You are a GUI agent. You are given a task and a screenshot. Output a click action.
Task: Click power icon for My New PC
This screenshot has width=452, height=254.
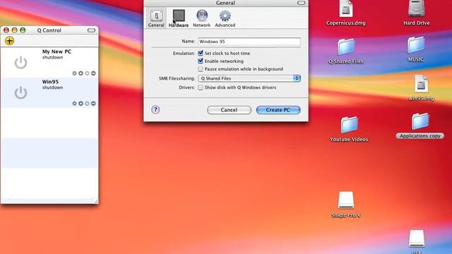click(20, 63)
